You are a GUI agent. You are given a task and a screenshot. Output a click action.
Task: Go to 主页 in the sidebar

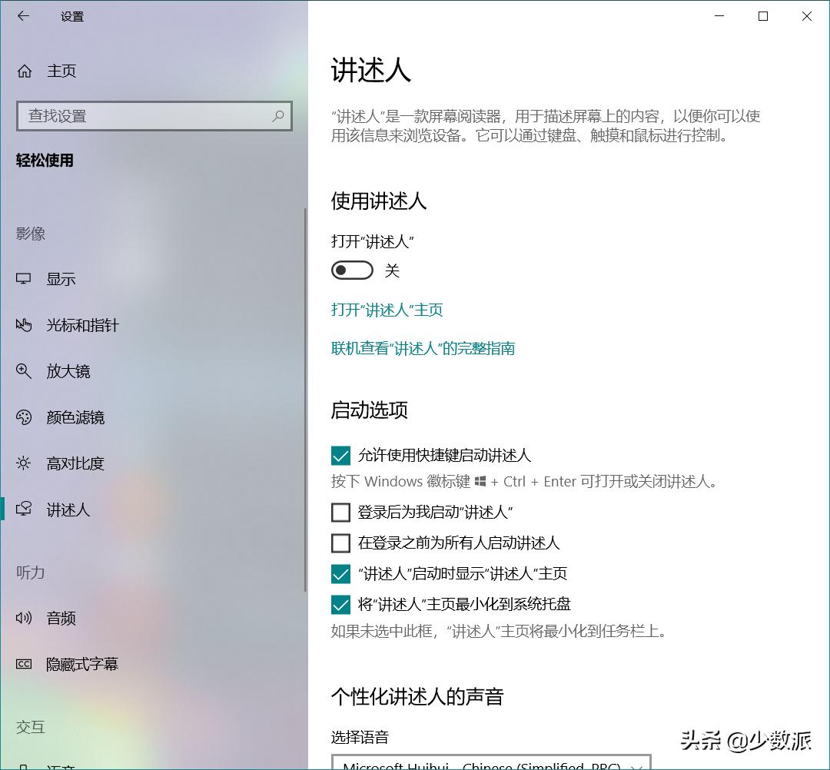coord(61,71)
